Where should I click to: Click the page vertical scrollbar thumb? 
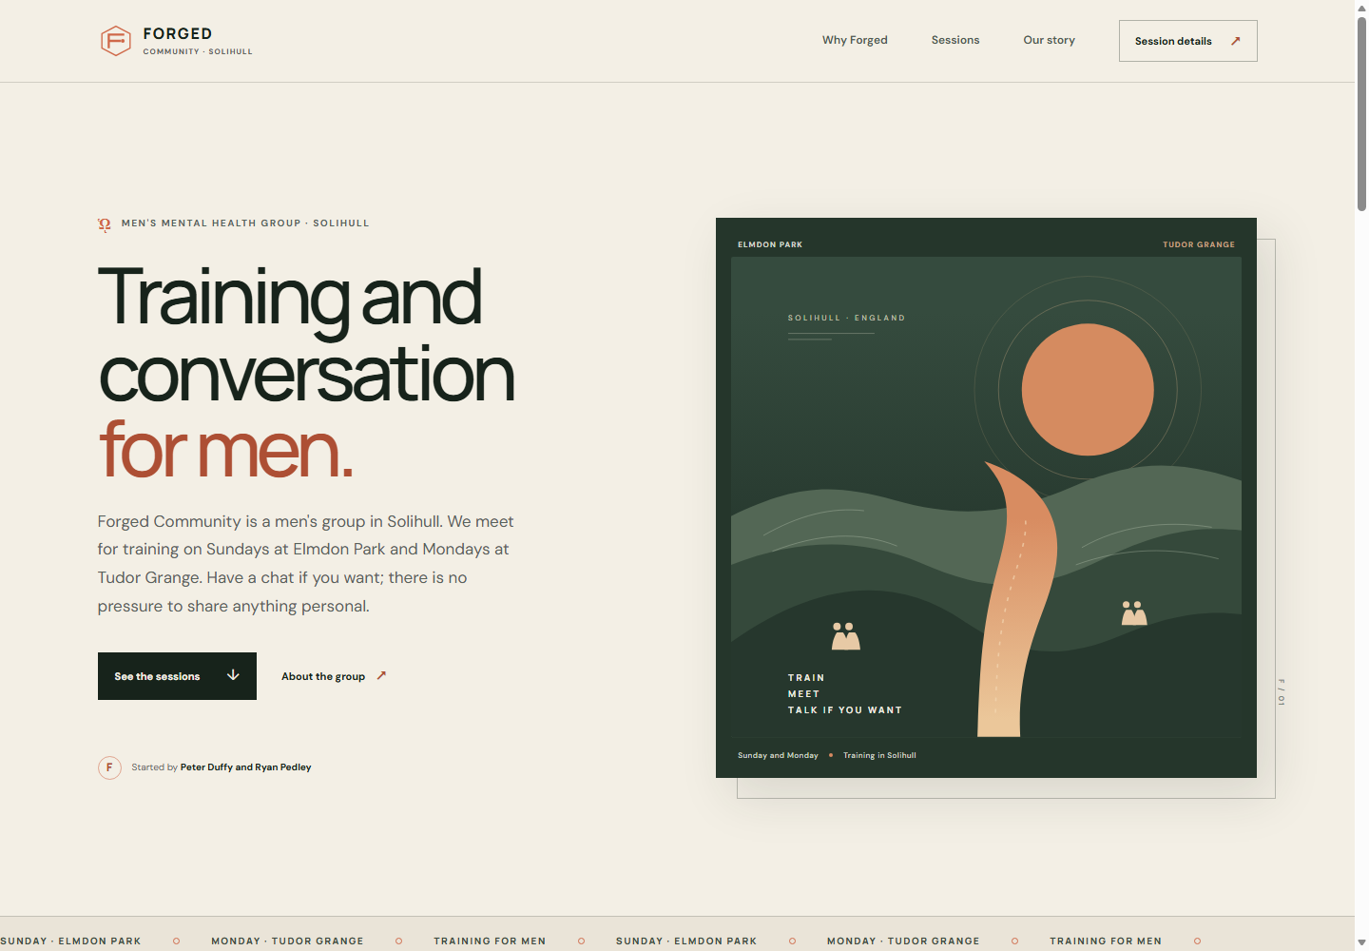(x=1361, y=113)
